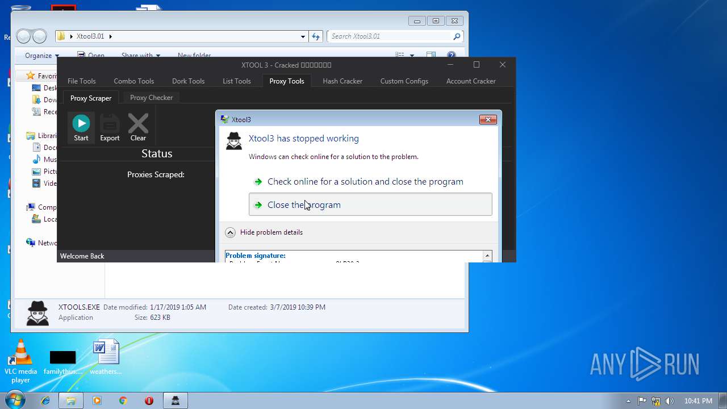Viewport: 727px width, 409px height.
Task: Open Videos library in navigation pane
Action: tap(44, 183)
